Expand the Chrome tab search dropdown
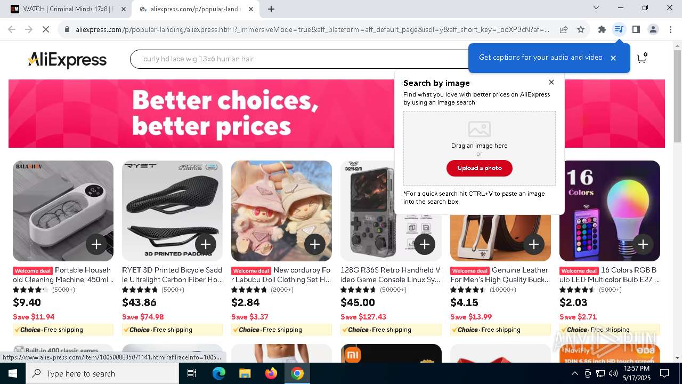The height and width of the screenshot is (384, 682). [596, 7]
